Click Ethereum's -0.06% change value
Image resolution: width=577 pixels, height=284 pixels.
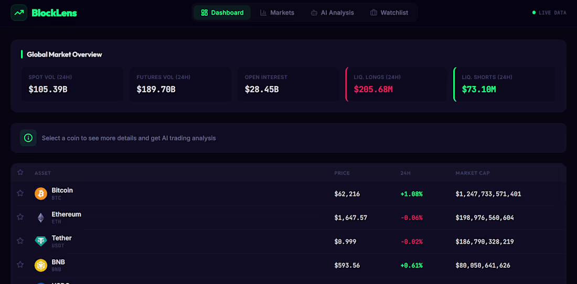coord(411,218)
